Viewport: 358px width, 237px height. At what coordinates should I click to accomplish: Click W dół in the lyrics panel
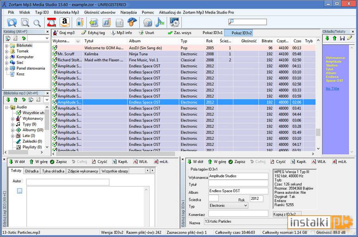[17, 162]
